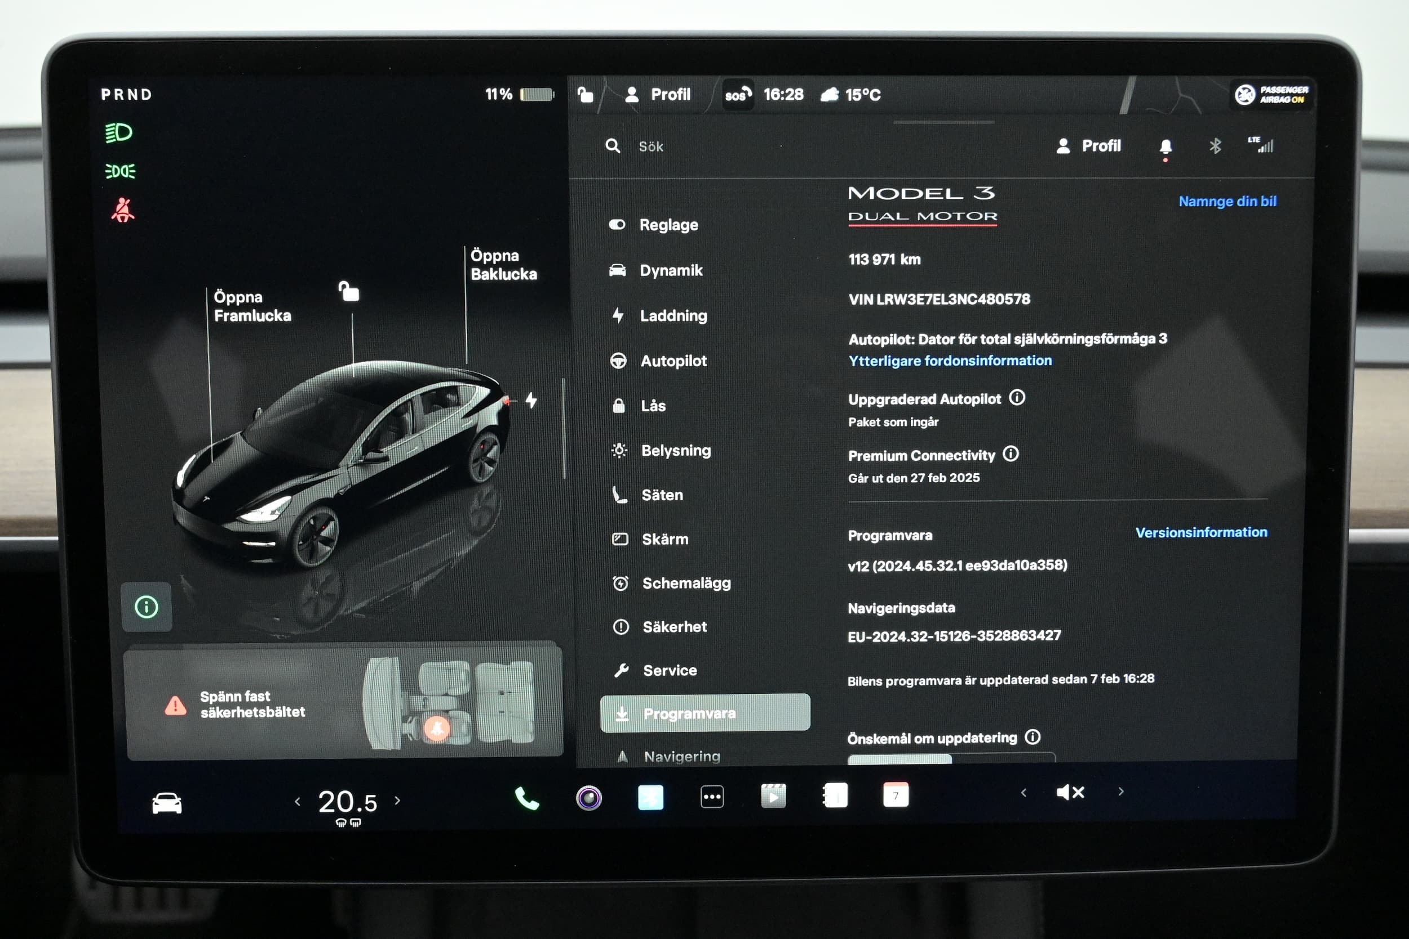Viewport: 1409px width, 939px height.
Task: Open Ytterligare fordonsinformation link
Action: pyautogui.click(x=950, y=361)
